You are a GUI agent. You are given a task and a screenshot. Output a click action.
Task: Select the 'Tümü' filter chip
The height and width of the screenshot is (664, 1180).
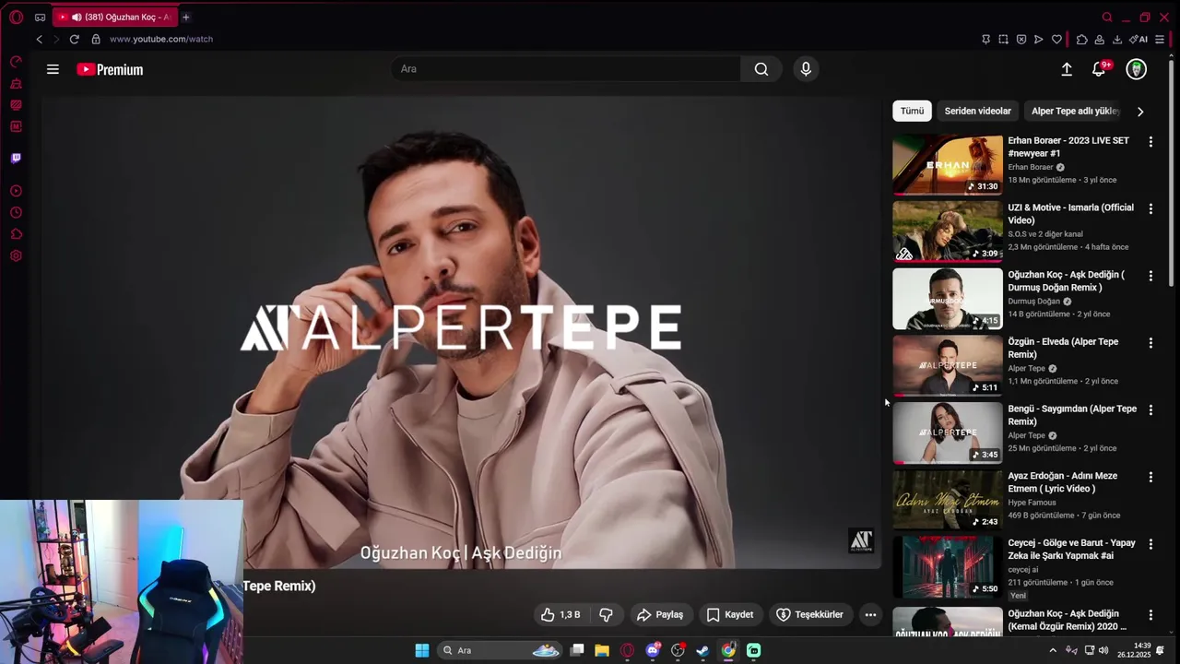[x=912, y=111]
